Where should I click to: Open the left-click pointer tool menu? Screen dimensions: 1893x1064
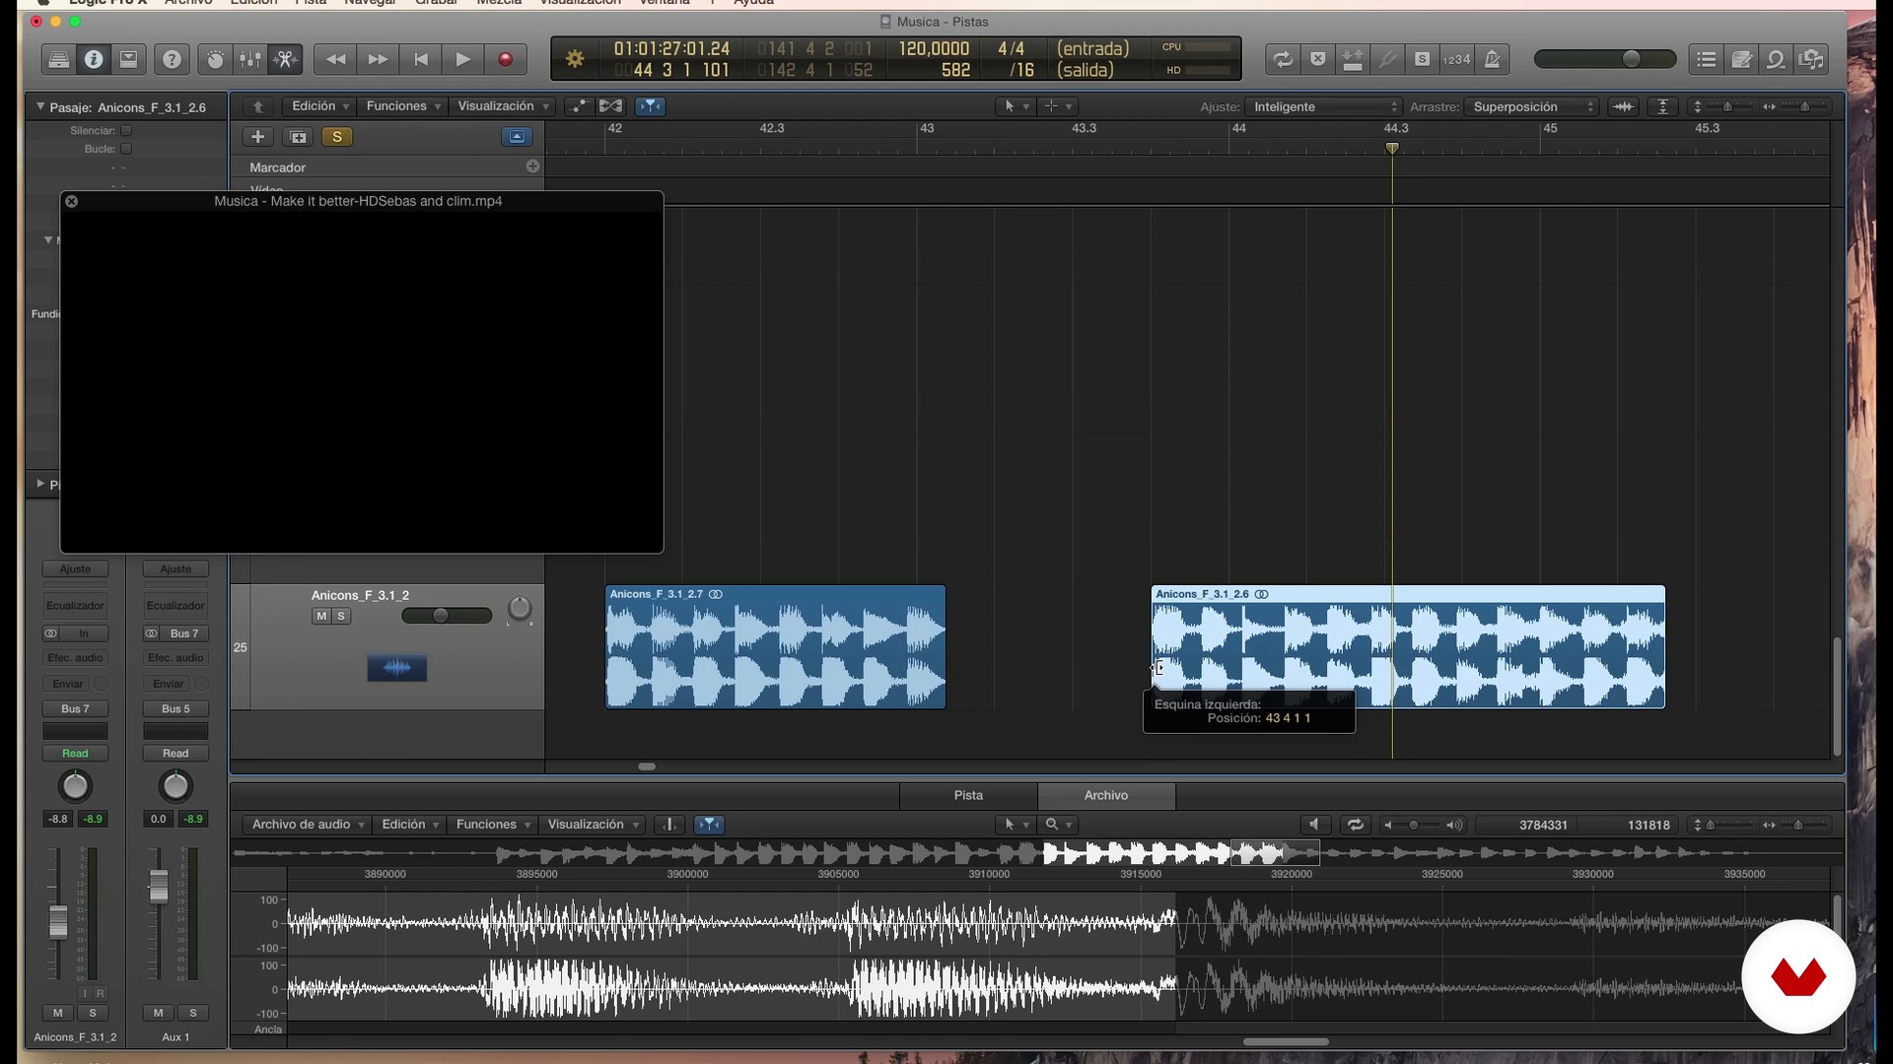tap(1016, 106)
